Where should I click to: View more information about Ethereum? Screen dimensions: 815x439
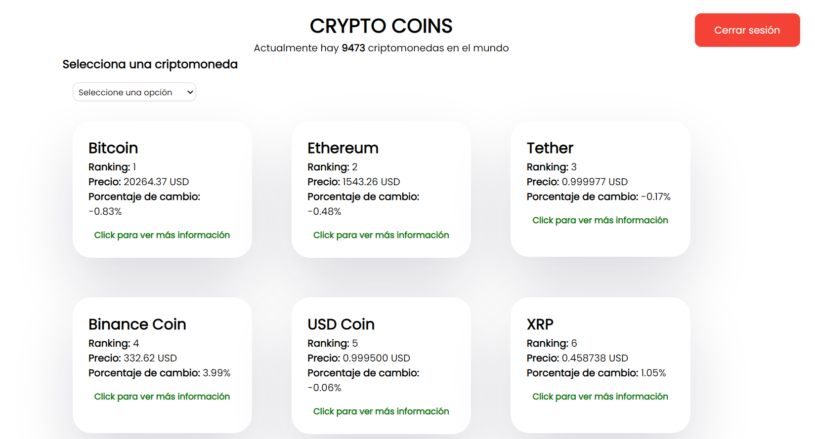pyautogui.click(x=381, y=235)
